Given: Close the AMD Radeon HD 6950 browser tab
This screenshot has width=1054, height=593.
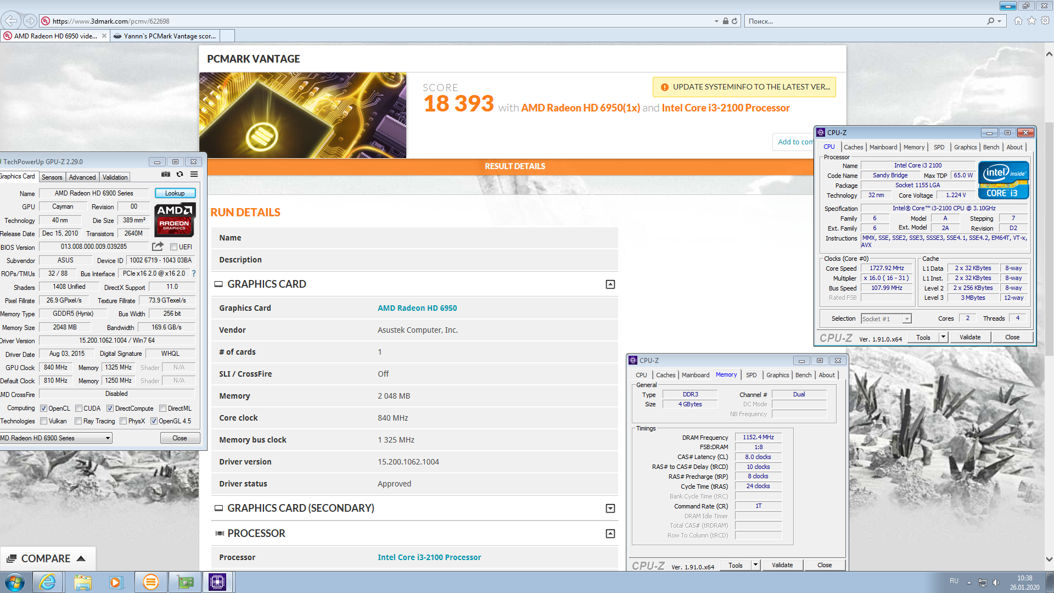Looking at the screenshot, I should [104, 36].
